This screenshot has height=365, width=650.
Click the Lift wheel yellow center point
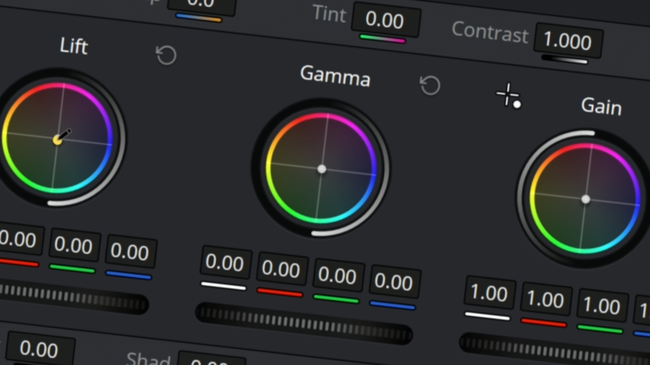[x=57, y=140]
